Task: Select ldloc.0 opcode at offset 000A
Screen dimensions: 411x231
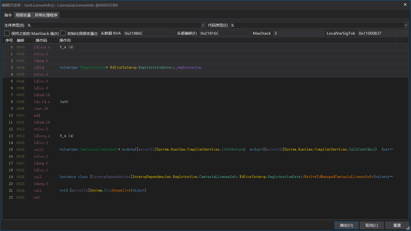Action: click(x=41, y=81)
